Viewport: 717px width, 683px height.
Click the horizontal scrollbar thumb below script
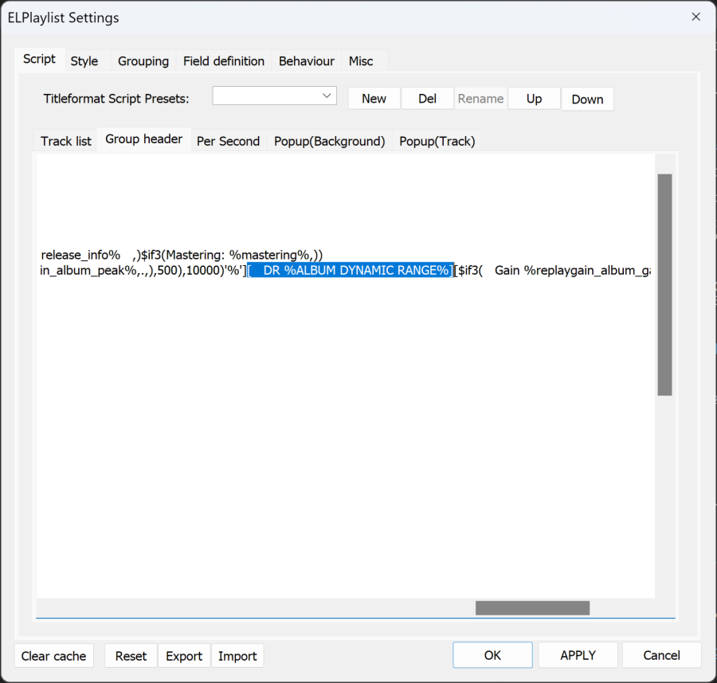(x=532, y=608)
